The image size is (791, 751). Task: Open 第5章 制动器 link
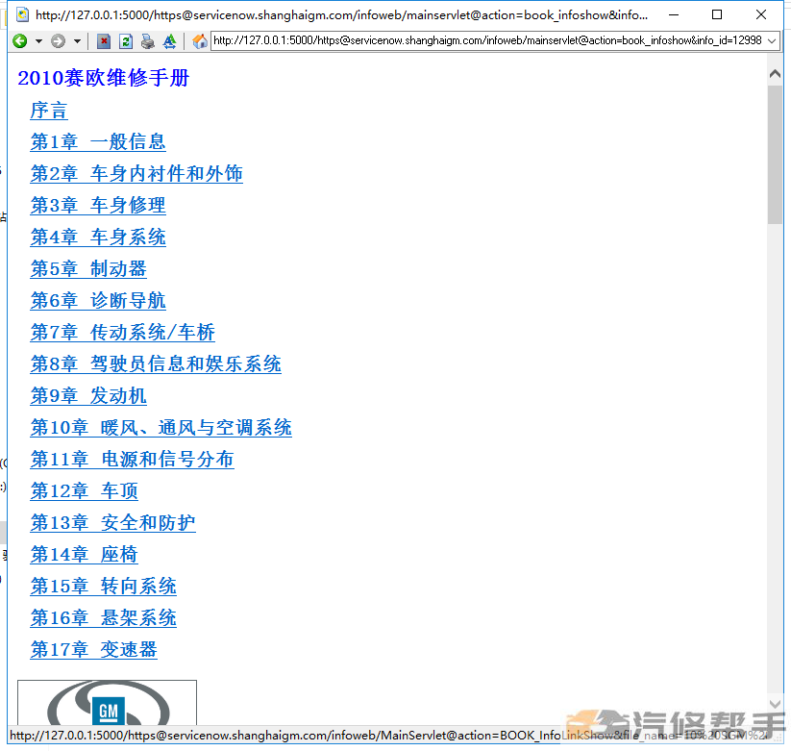tap(88, 269)
